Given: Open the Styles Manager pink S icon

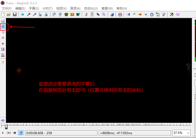Looking at the screenshot, I should [86, 14].
